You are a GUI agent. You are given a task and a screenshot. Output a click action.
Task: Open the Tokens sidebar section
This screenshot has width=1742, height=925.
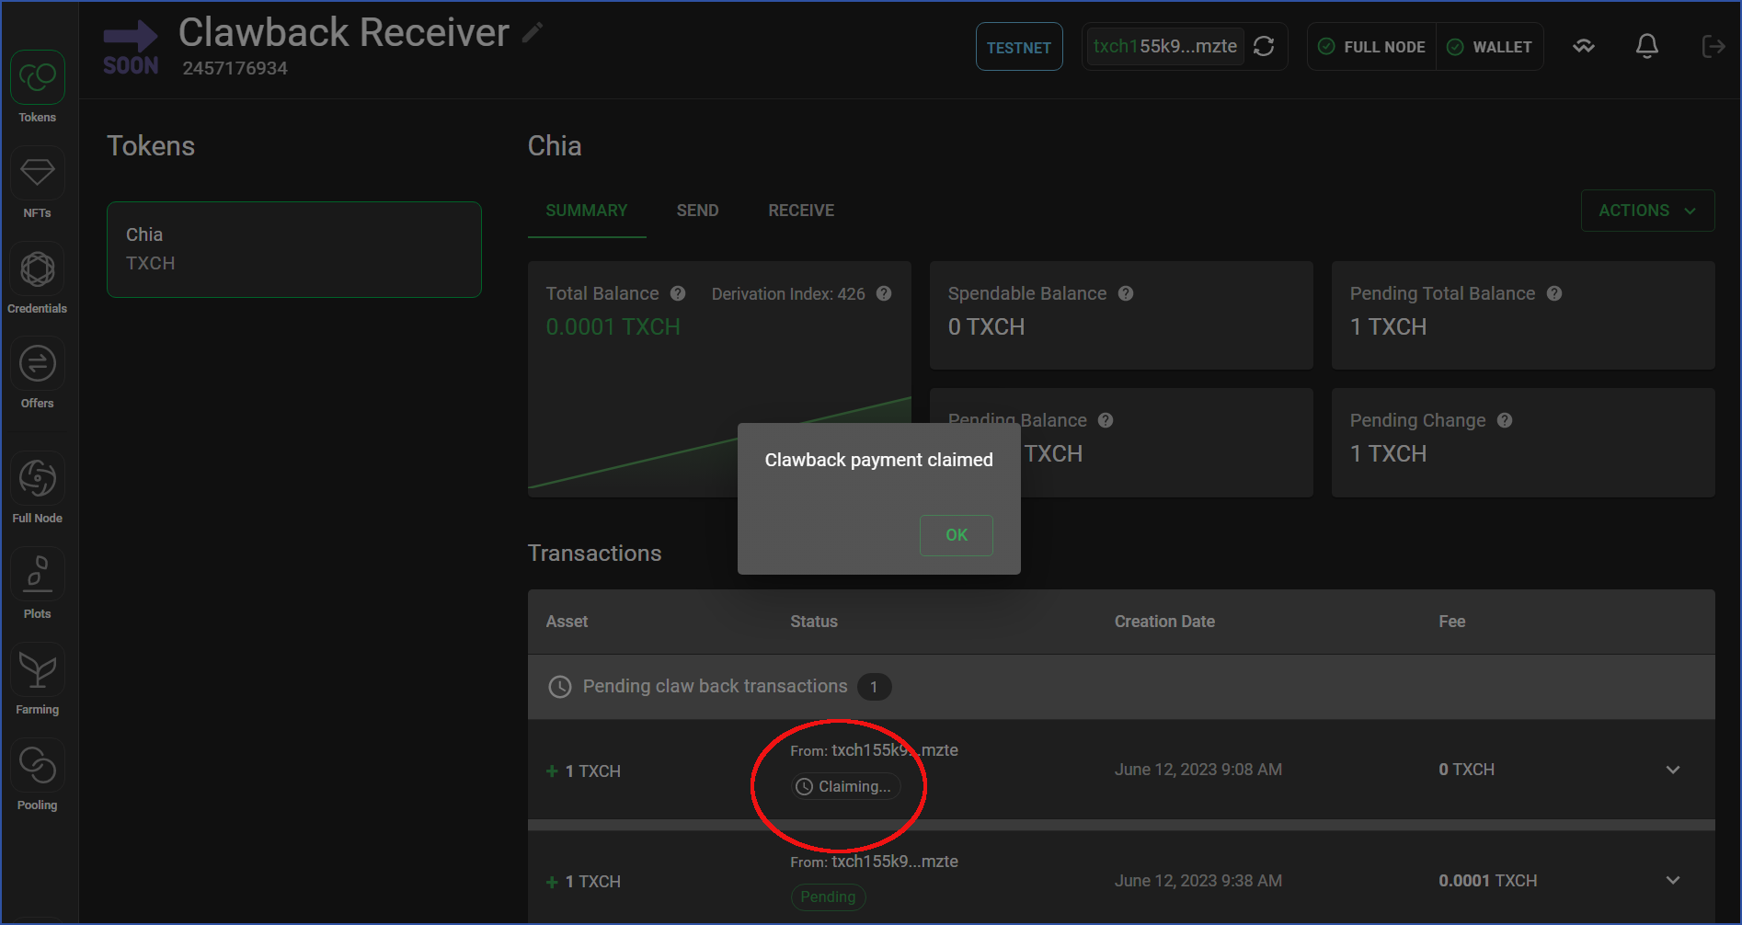38,87
